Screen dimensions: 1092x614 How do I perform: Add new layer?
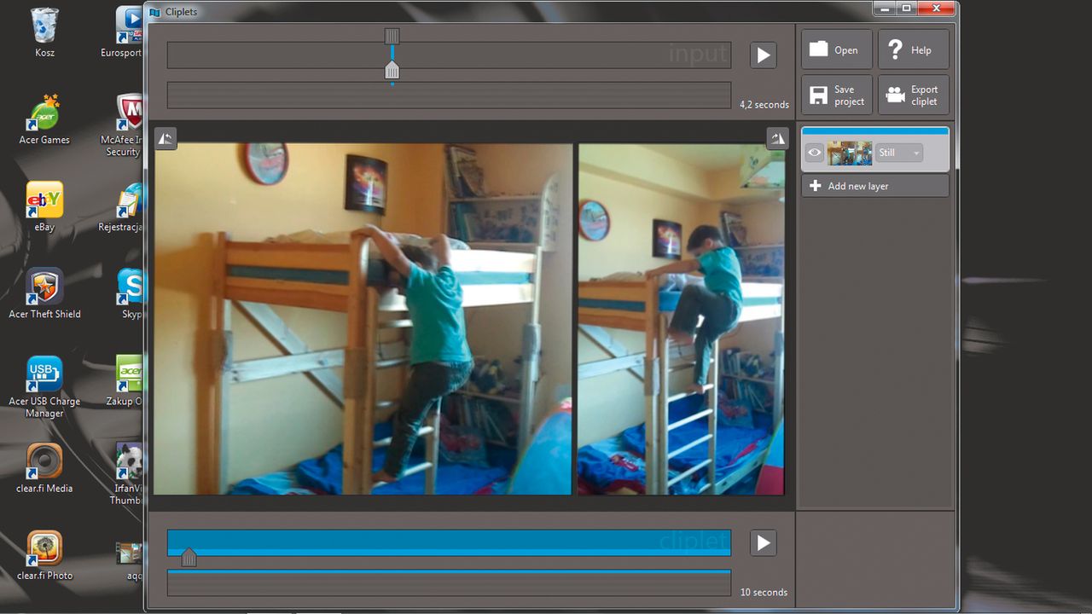pyautogui.click(x=874, y=186)
